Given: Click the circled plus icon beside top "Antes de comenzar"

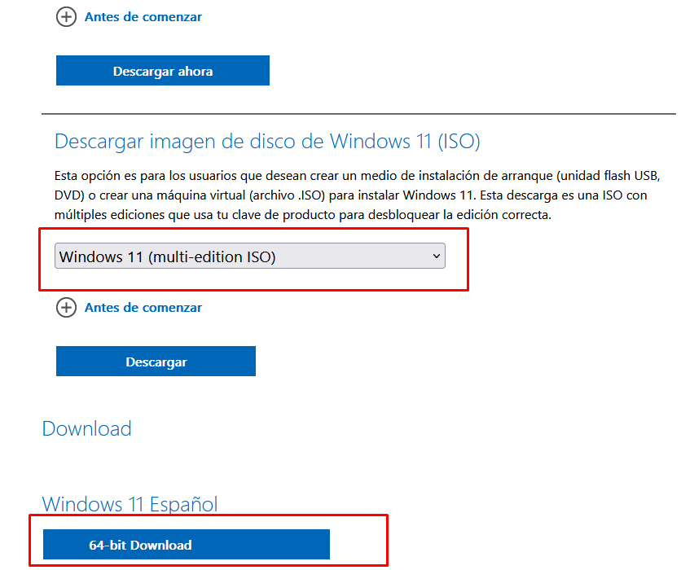Looking at the screenshot, I should 66,16.
